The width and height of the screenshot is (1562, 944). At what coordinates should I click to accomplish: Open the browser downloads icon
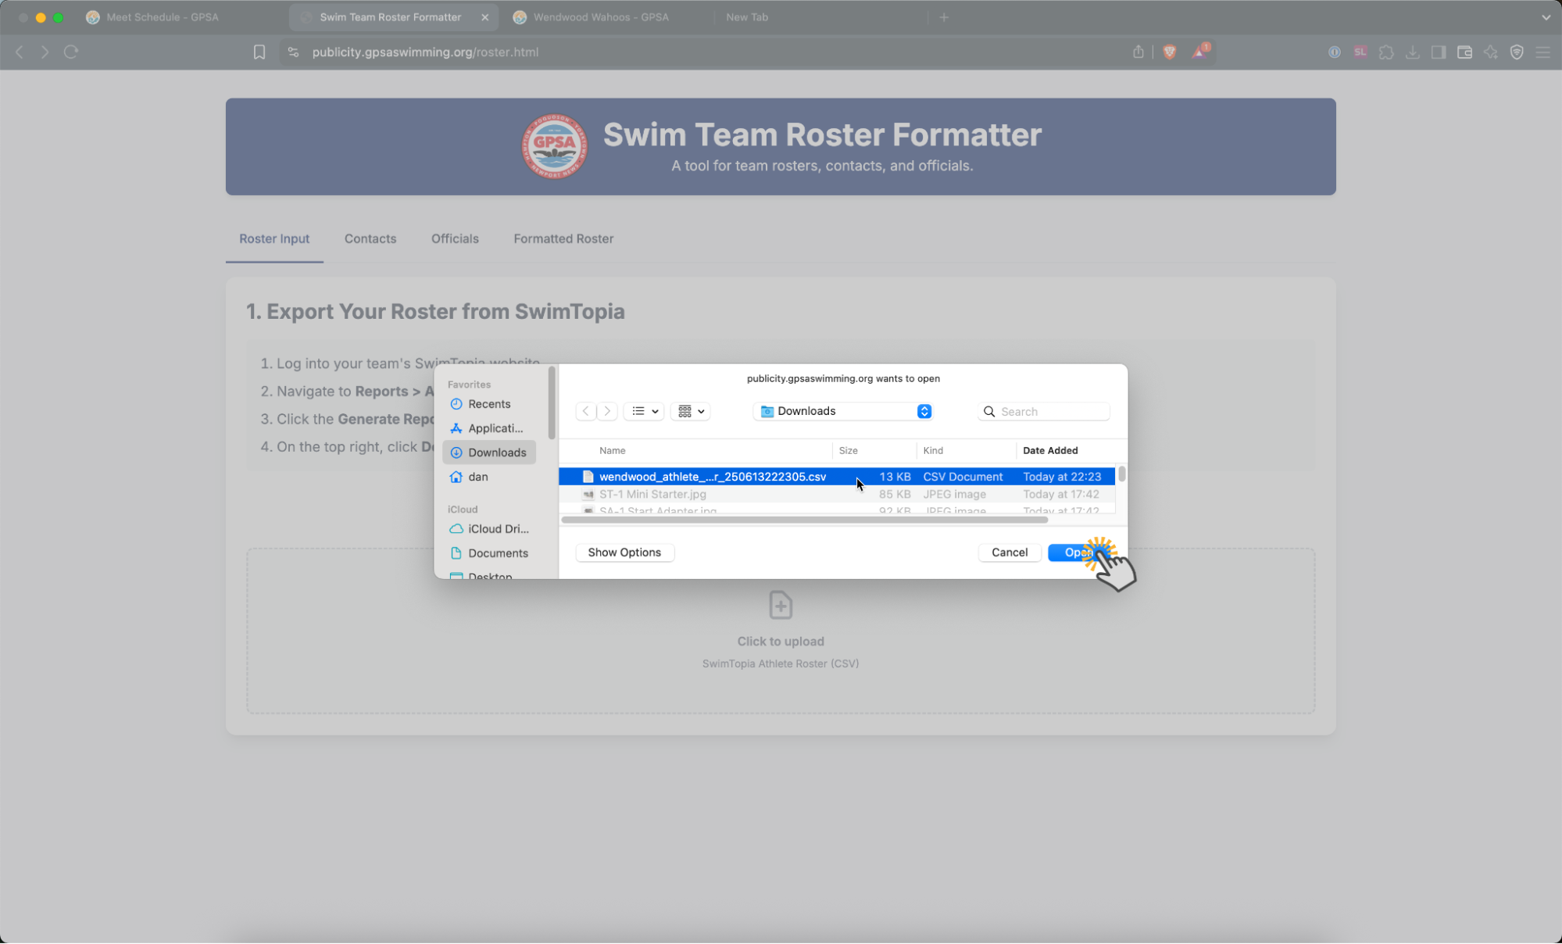[1412, 52]
